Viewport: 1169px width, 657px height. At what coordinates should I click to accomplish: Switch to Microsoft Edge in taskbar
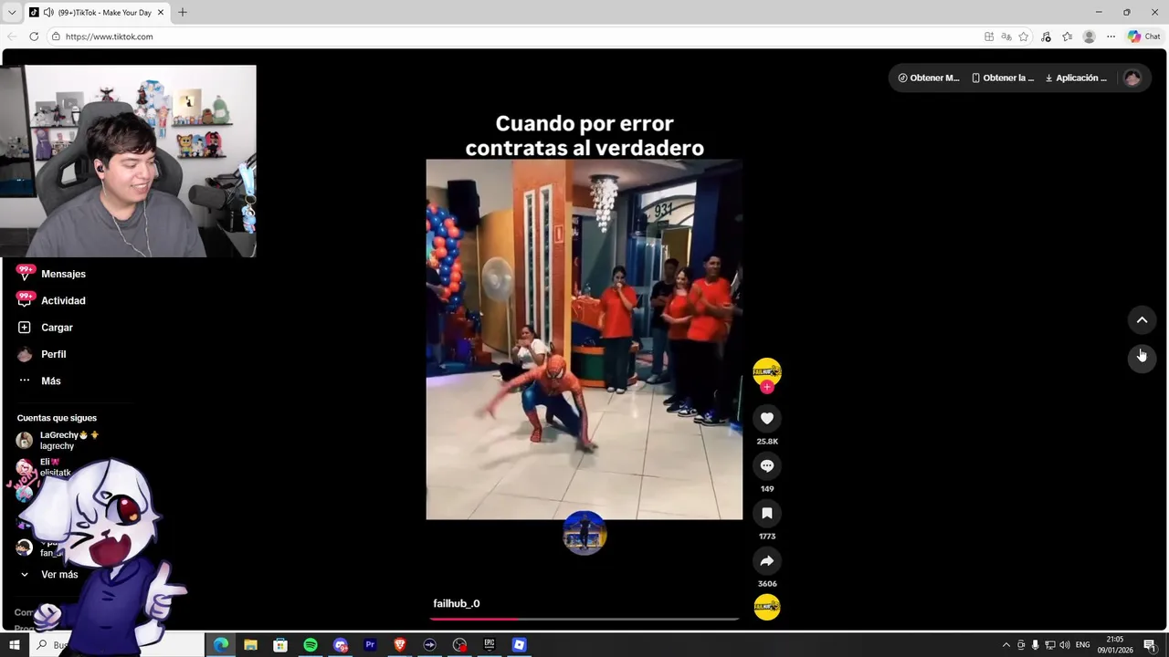click(x=221, y=645)
